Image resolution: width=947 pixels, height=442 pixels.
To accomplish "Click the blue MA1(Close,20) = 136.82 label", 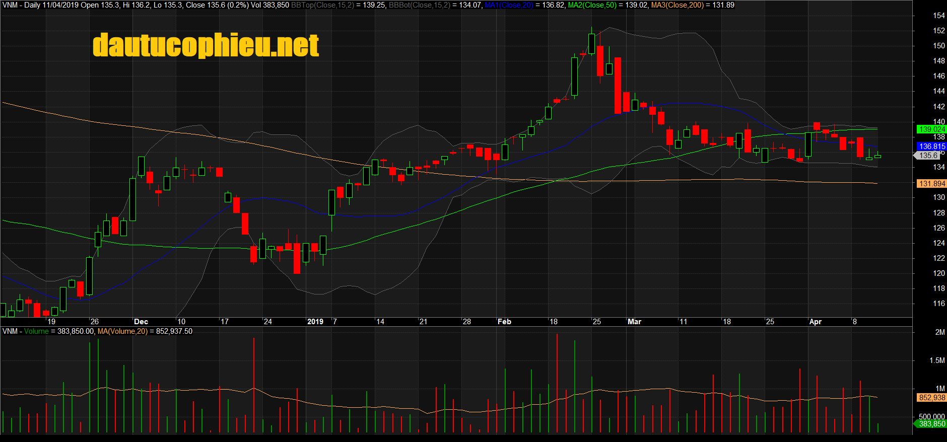I will tap(524, 5).
